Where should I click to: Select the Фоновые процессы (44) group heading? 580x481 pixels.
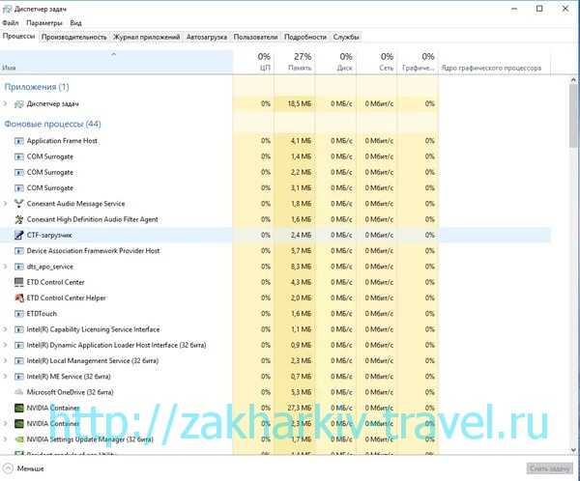coord(52,124)
